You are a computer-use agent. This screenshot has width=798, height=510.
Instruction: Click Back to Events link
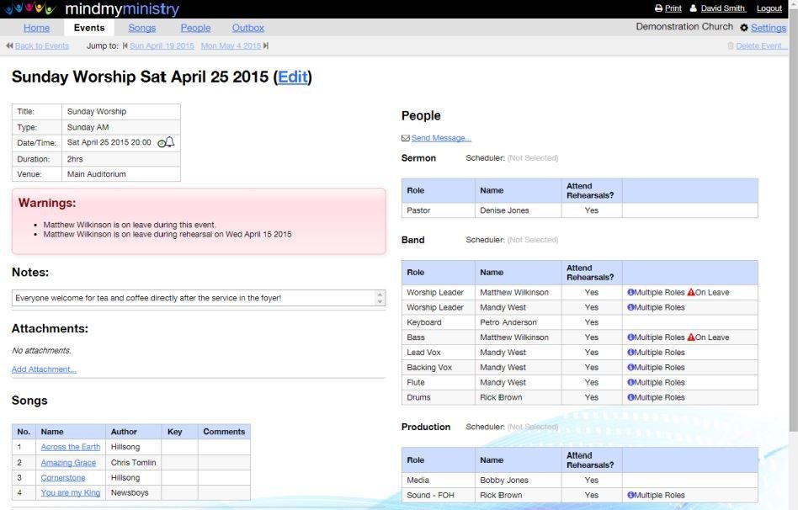point(42,45)
